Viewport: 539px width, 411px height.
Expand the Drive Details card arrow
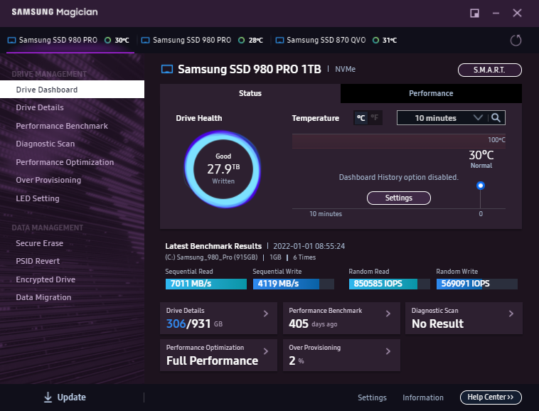(266, 314)
